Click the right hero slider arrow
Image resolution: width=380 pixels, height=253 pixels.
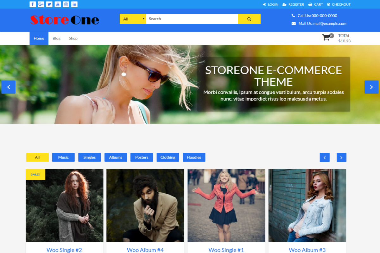tap(371, 87)
